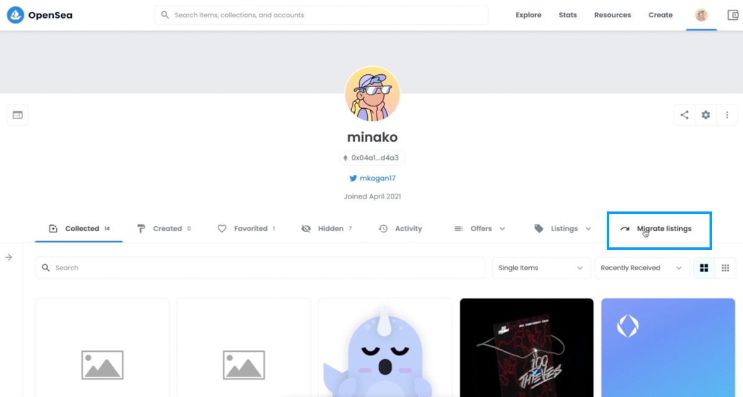Expand the Single Items dropdown

541,268
